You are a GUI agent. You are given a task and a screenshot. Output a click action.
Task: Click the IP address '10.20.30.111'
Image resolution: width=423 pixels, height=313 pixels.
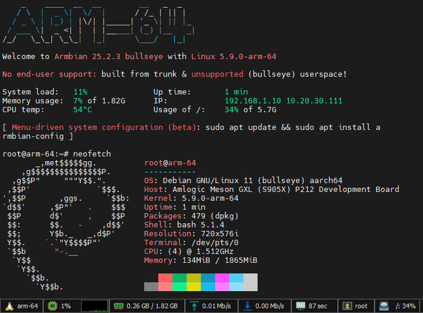pyautogui.click(x=314, y=101)
